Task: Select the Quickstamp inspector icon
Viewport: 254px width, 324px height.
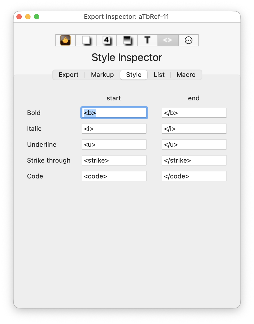Action: (106, 40)
